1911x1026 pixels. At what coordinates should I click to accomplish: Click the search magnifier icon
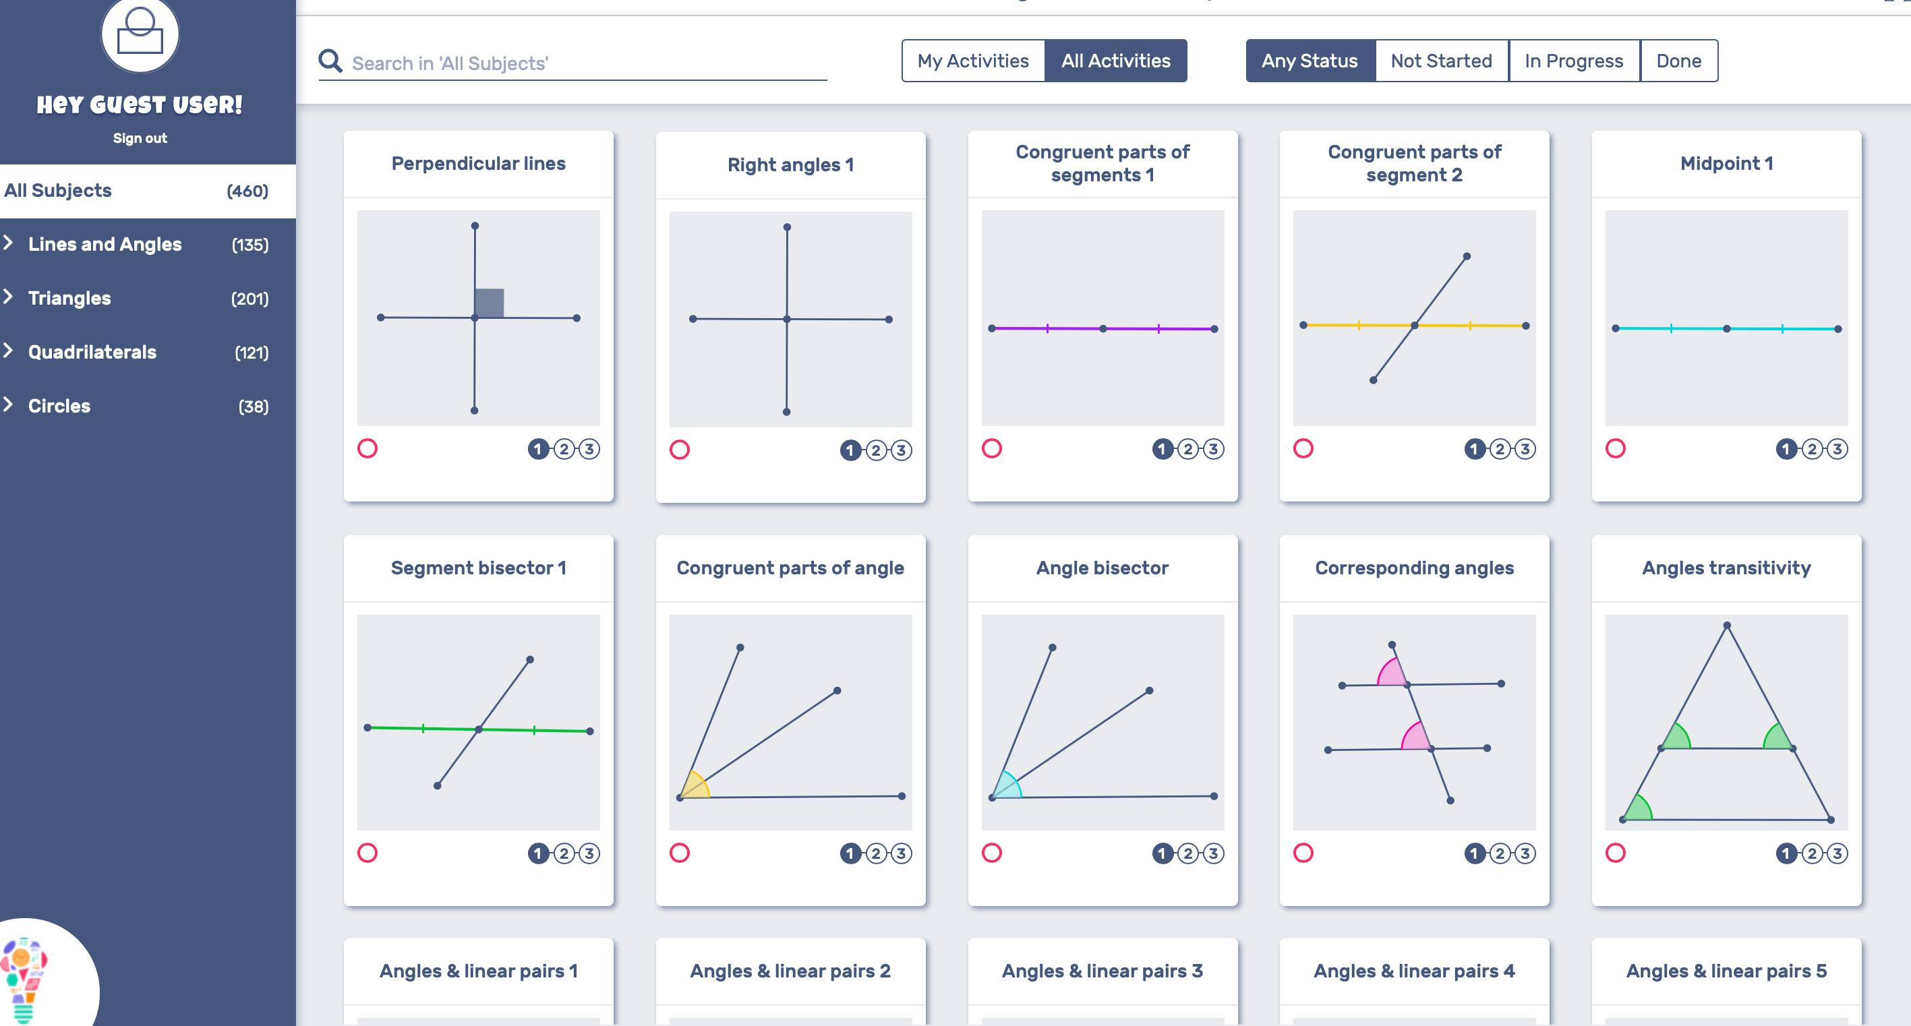[330, 61]
